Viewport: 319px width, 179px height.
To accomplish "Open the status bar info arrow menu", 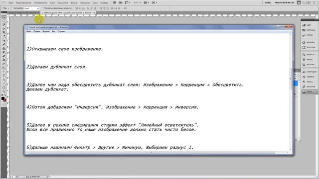I will (48, 177).
